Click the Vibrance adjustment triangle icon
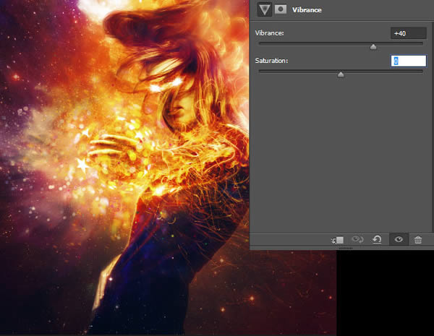 (x=265, y=9)
